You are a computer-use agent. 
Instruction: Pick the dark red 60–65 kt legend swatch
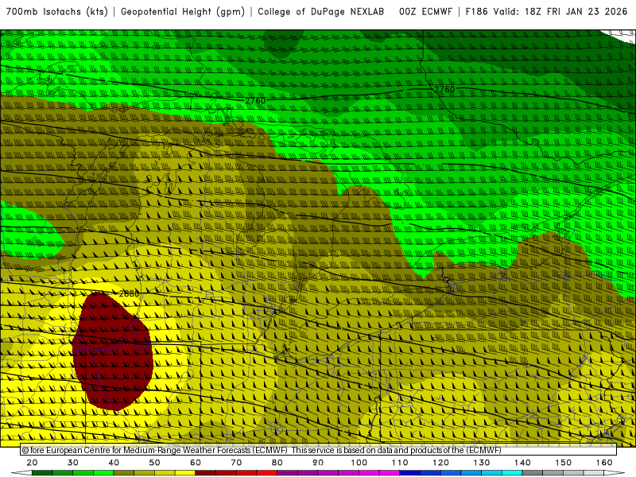coord(206,473)
